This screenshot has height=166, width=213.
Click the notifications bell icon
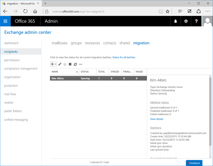(x=175, y=21)
